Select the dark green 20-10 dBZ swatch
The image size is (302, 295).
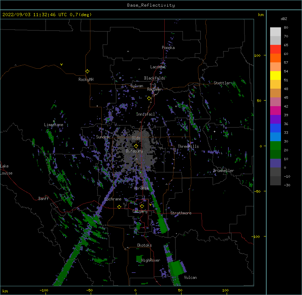[x=275, y=154]
